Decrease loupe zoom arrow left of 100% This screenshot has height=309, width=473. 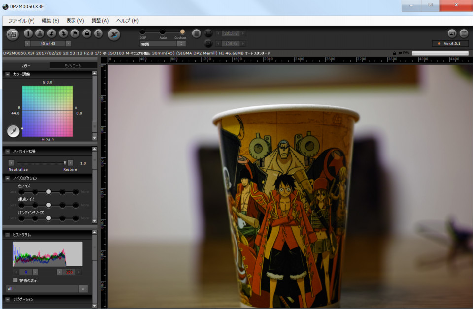218,44
